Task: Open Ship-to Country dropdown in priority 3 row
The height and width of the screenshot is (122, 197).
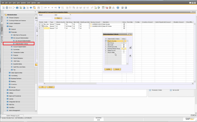Action: pos(65,28)
